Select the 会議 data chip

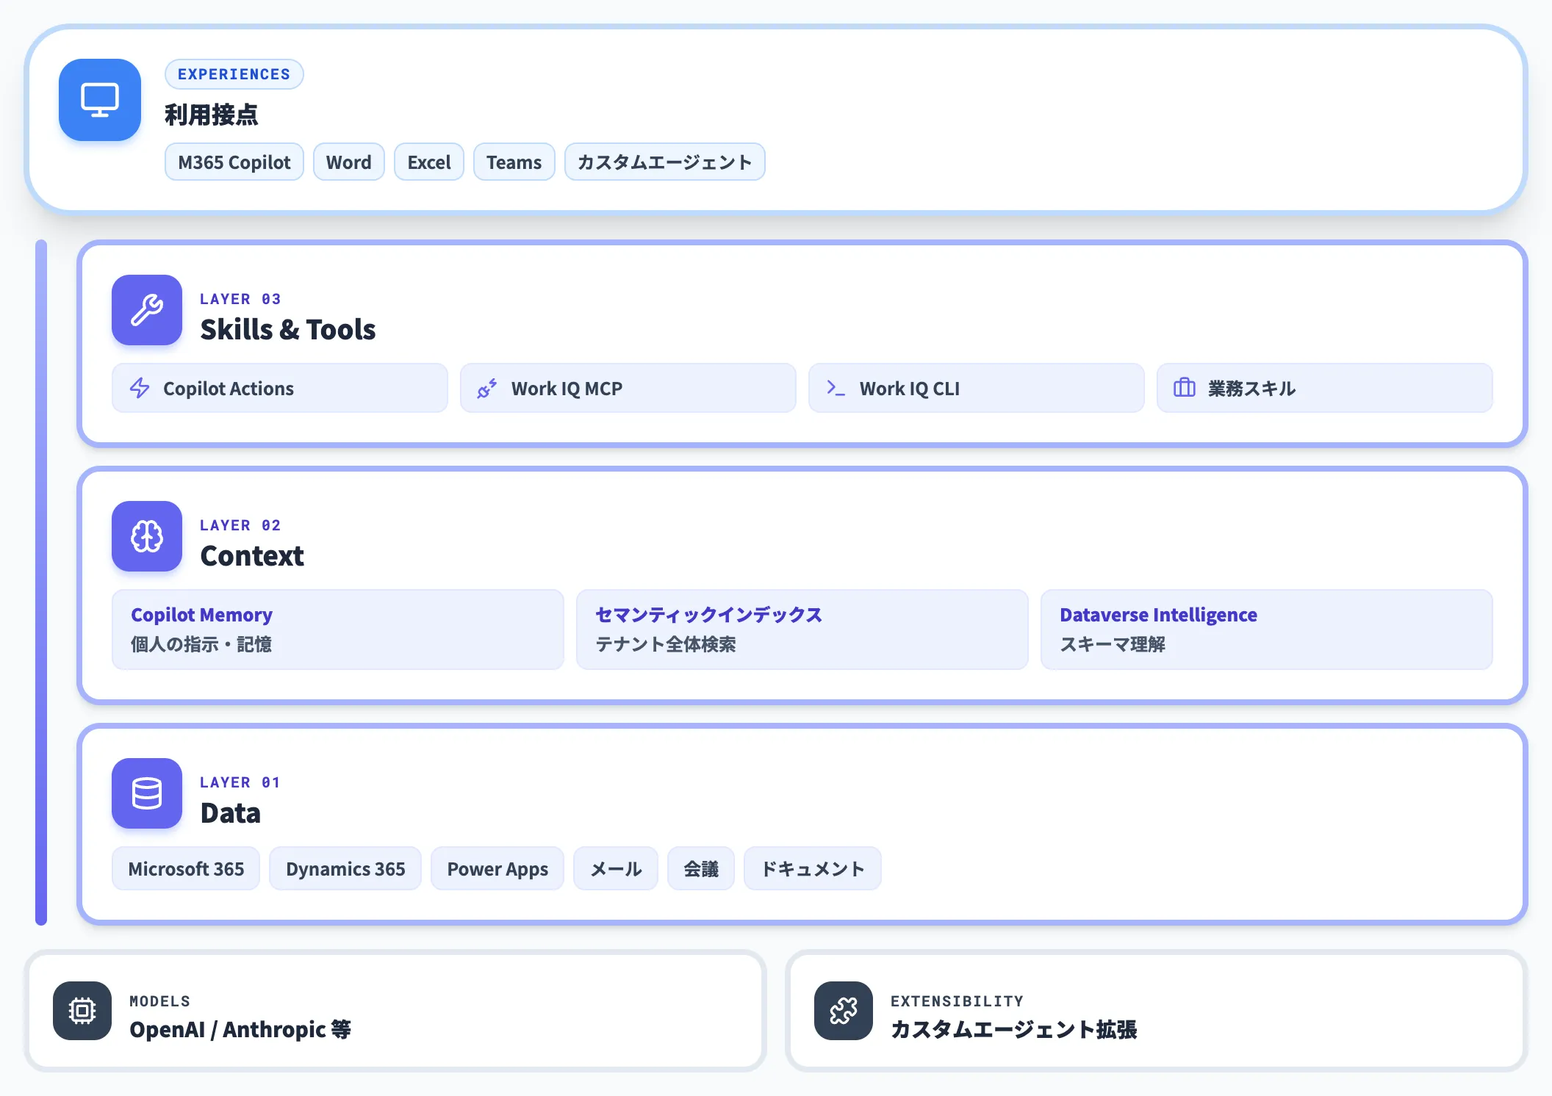coord(701,868)
